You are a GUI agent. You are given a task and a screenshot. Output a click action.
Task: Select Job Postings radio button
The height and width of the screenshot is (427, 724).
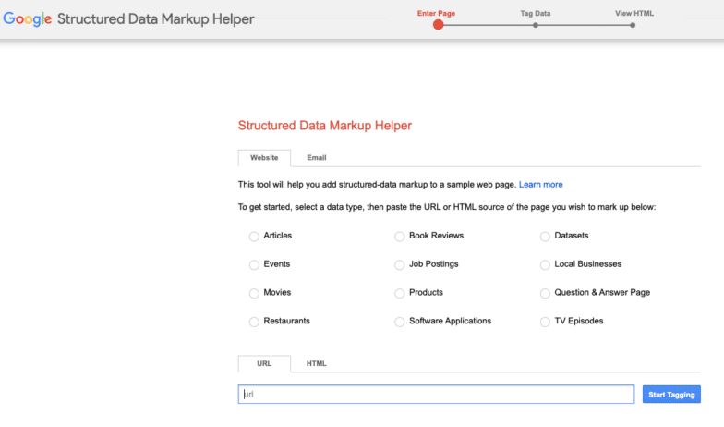(x=400, y=265)
